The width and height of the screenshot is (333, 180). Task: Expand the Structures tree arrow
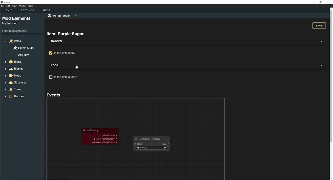pos(6,83)
